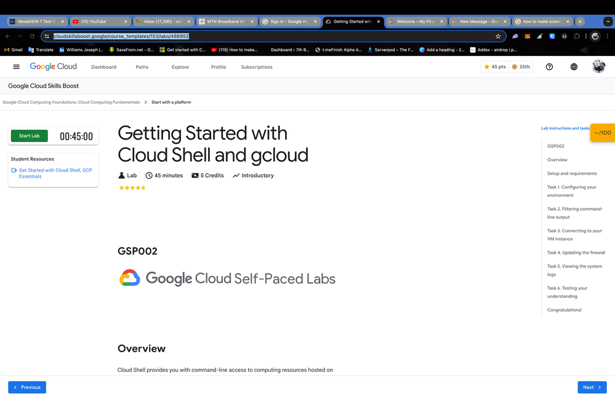Open the Gmail bookmark

pos(14,50)
